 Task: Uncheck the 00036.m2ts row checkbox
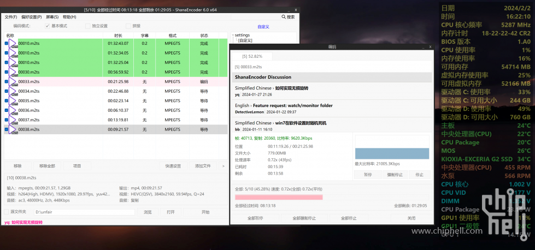pyautogui.click(x=7, y=110)
